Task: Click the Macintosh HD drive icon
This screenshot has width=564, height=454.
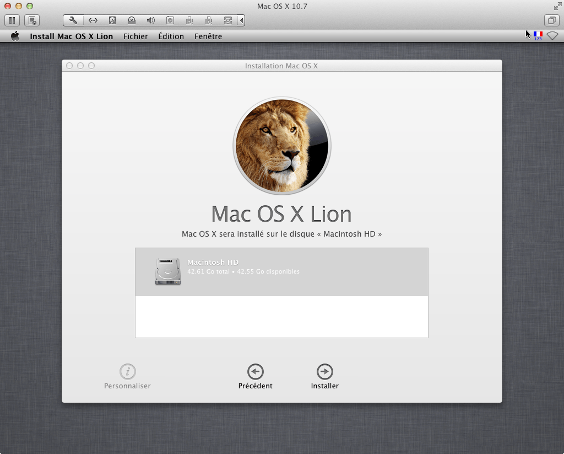Action: click(168, 271)
